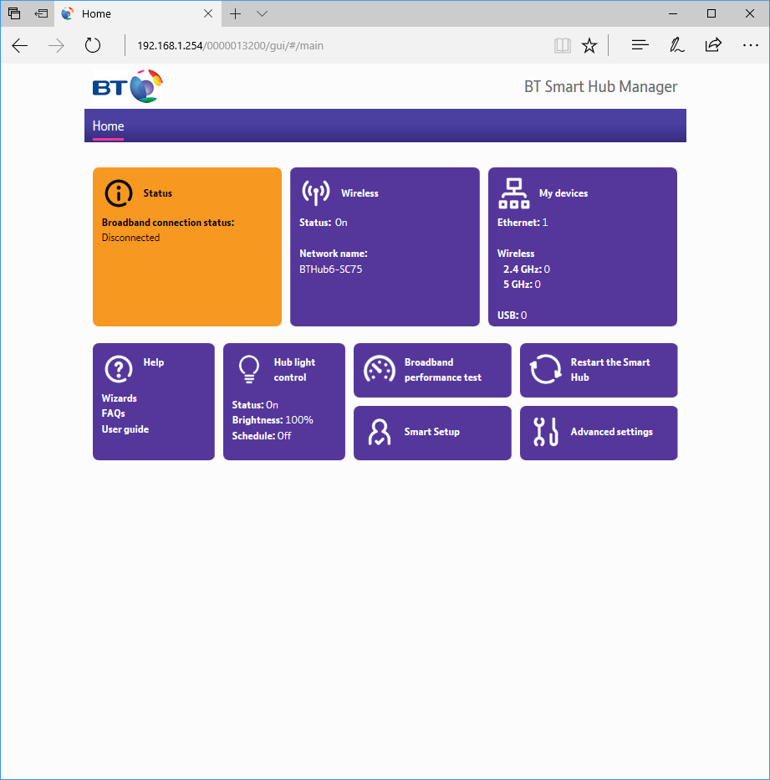
Task: Open Advanced settings label
Action: click(x=611, y=432)
